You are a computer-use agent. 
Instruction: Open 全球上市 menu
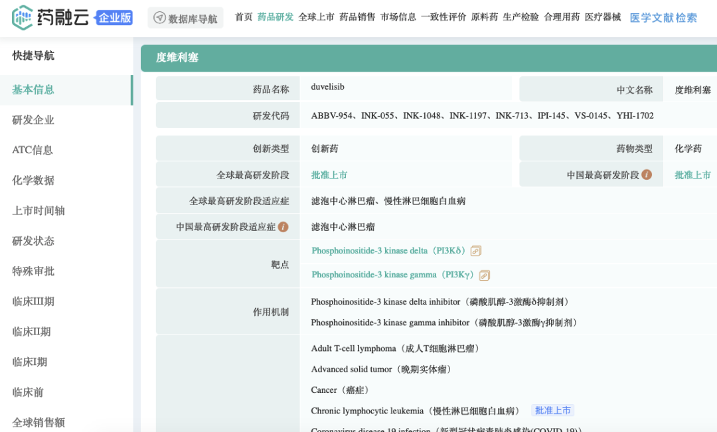[317, 17]
